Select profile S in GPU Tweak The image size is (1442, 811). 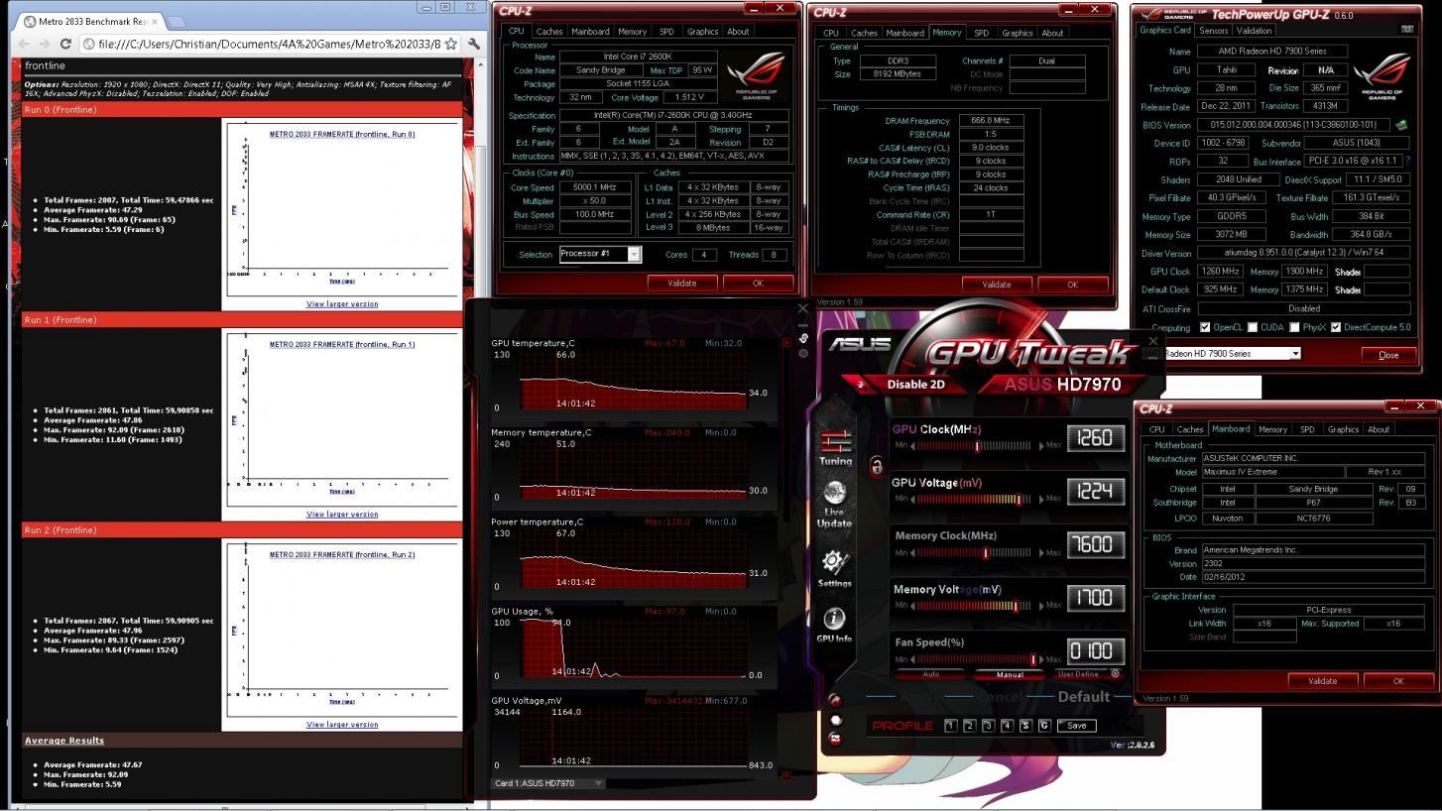(1025, 726)
